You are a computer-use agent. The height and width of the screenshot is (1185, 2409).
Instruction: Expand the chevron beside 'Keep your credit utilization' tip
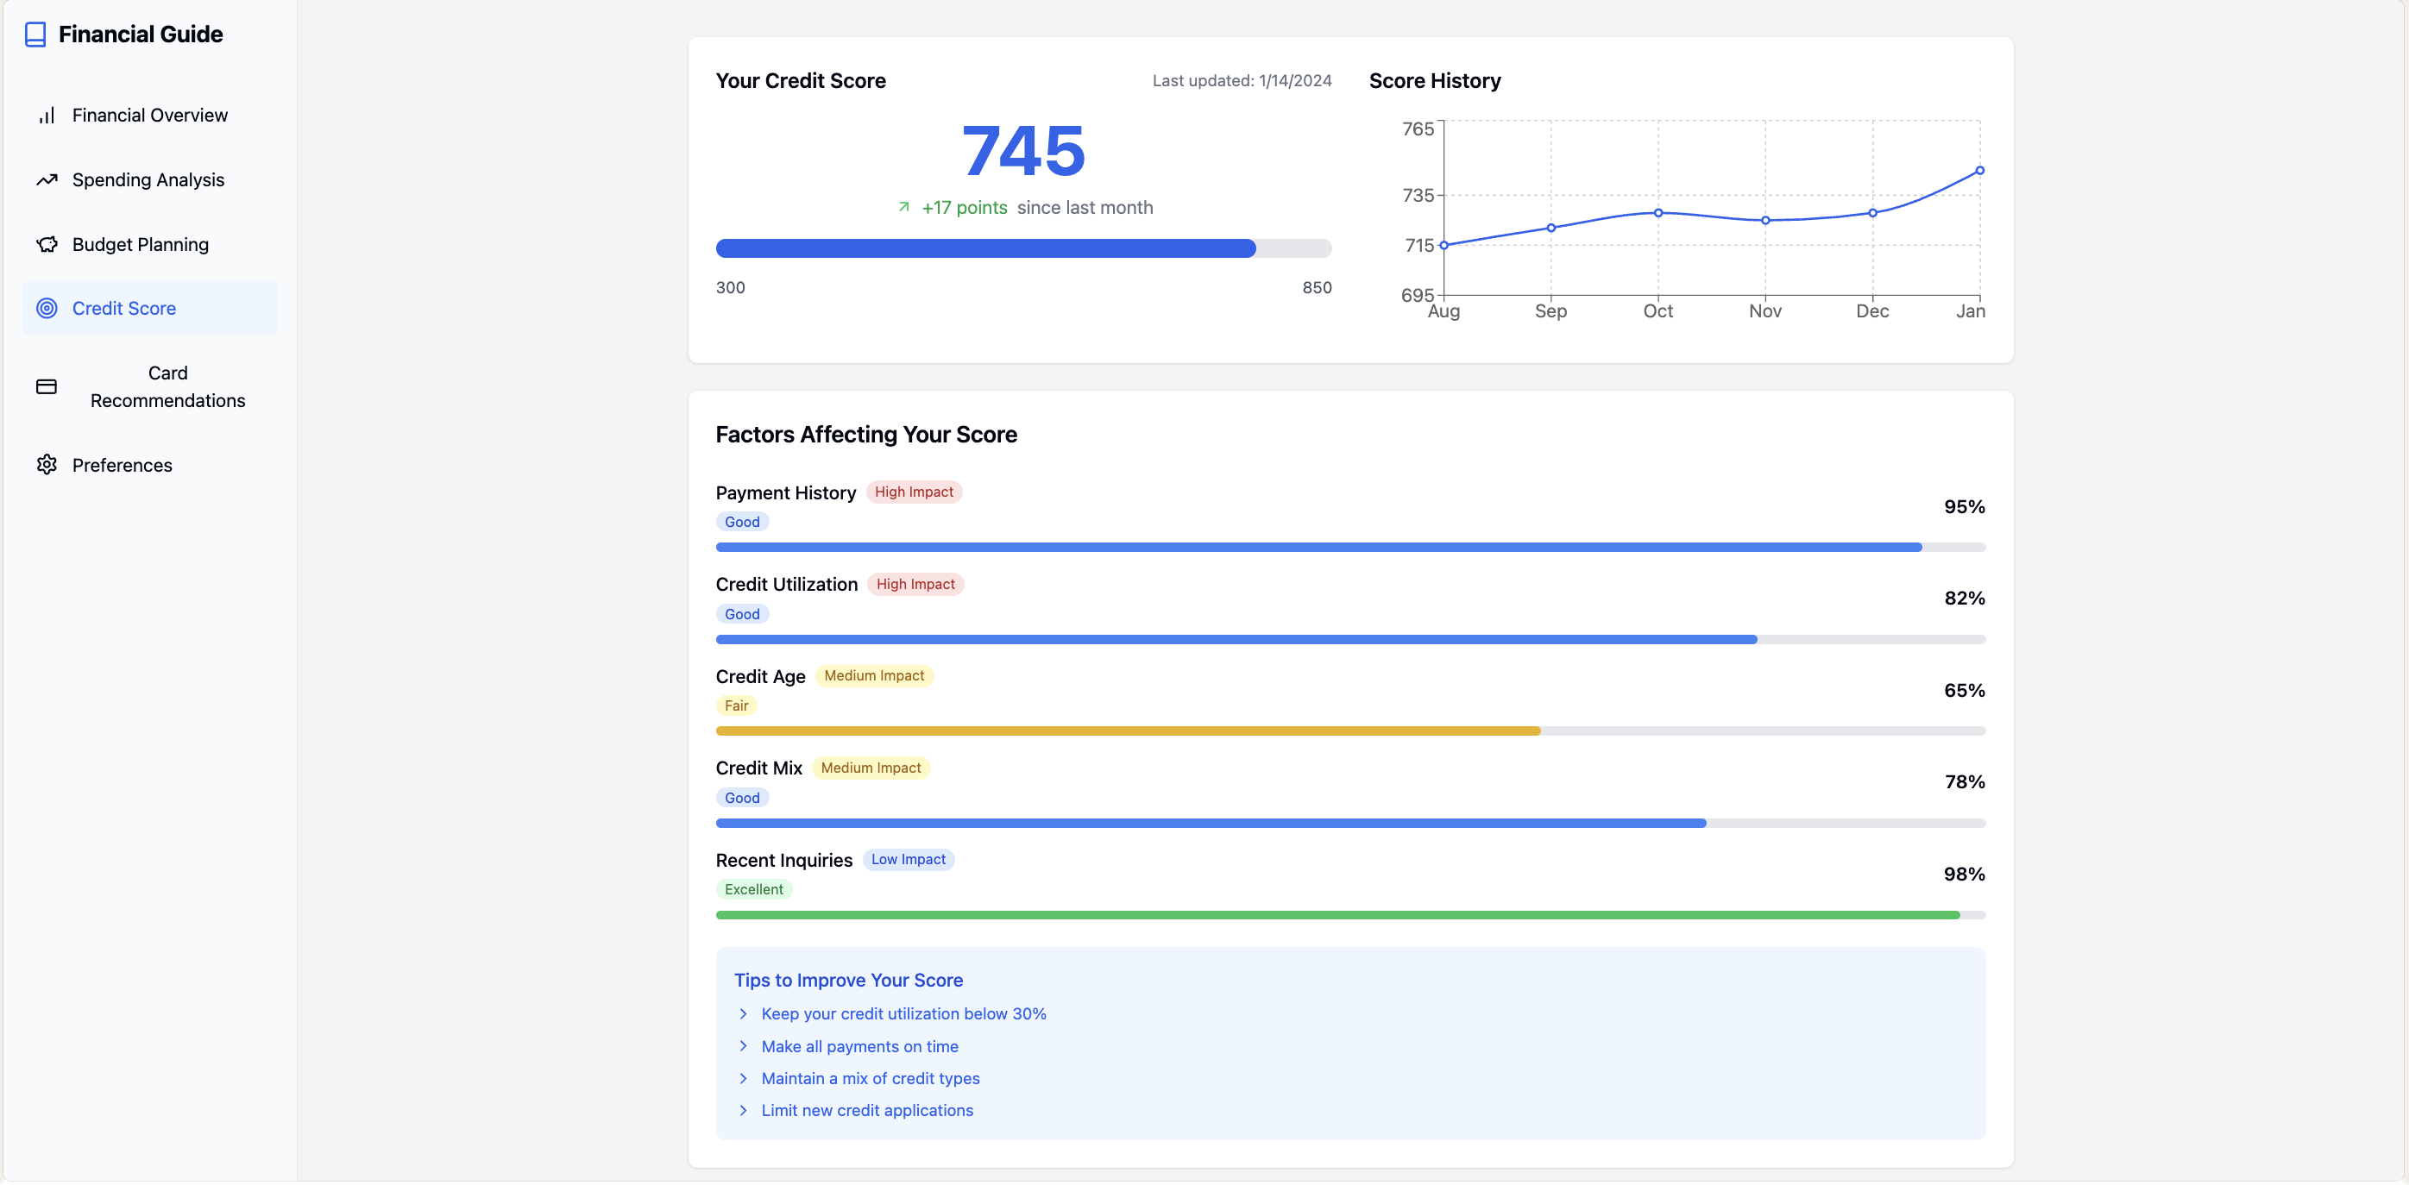tap(744, 1014)
